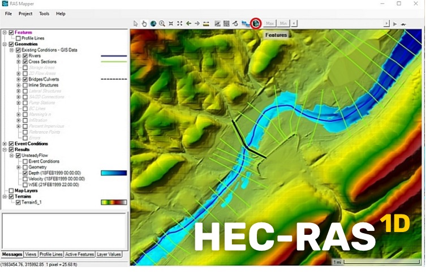This screenshot has width=430, height=275.
Task: Switch to the Profile Lines tab
Action: coord(51,254)
